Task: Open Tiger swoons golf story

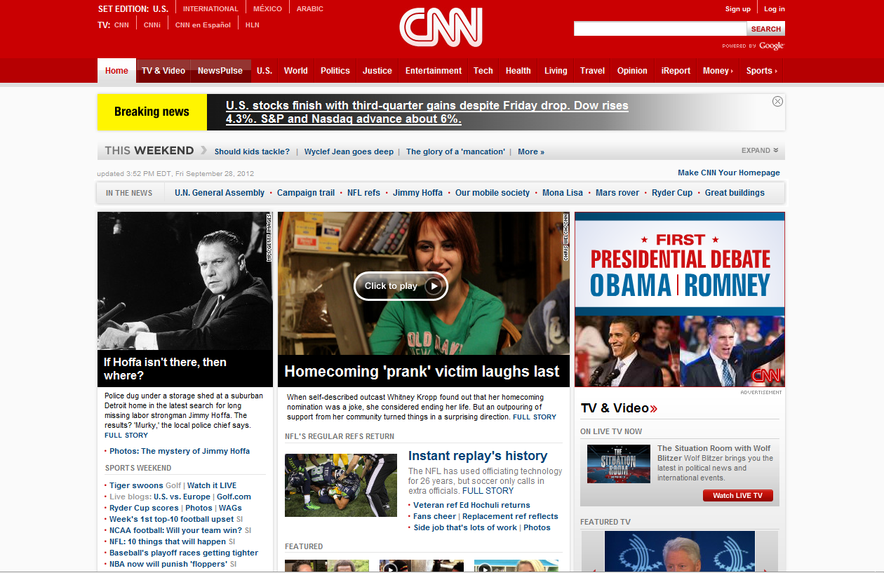Action: (x=136, y=485)
